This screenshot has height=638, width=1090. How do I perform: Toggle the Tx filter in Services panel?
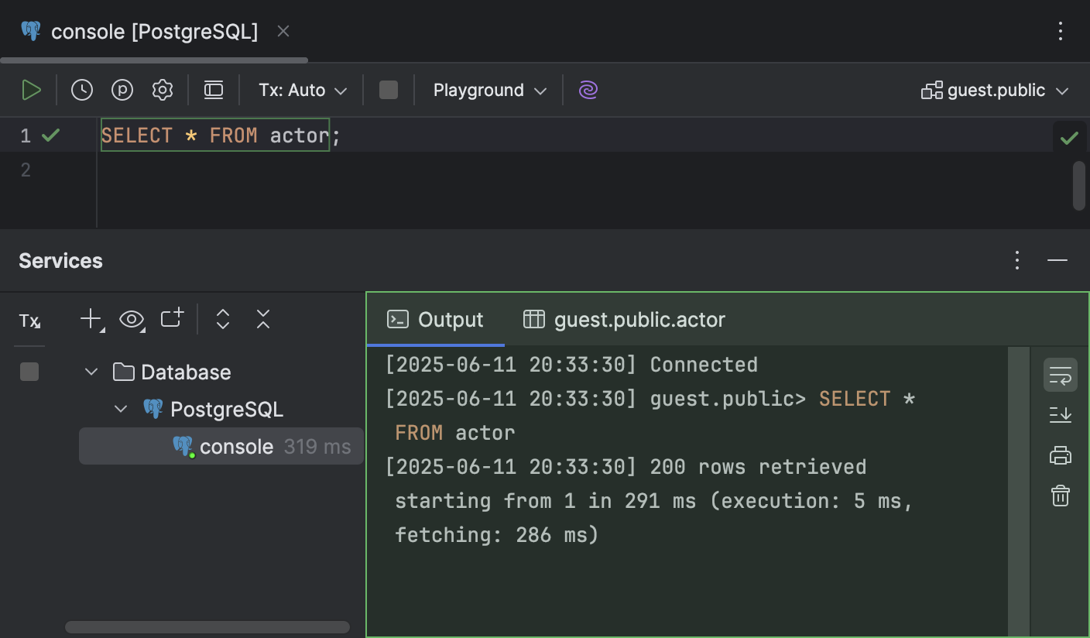coord(29,321)
